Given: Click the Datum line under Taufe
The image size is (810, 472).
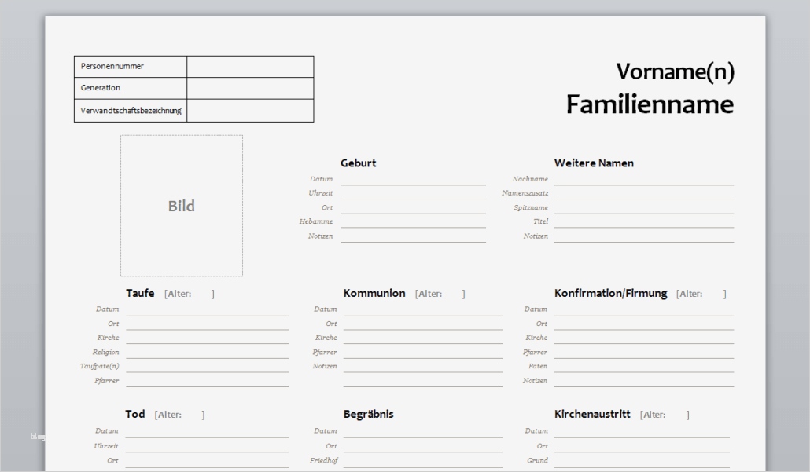Looking at the screenshot, I should pyautogui.click(x=207, y=310).
